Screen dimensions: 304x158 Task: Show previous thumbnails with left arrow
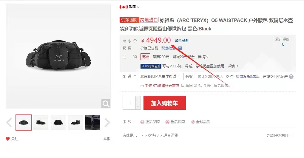9,122
